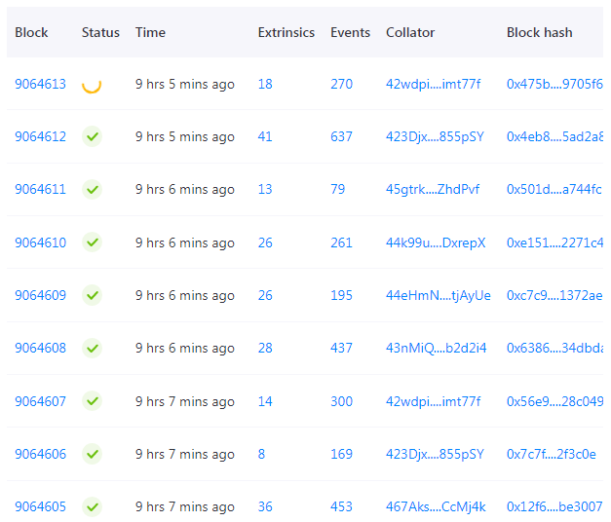
Task: Open collator 42wdpi....imt77f on block 9064607
Action: (x=434, y=401)
